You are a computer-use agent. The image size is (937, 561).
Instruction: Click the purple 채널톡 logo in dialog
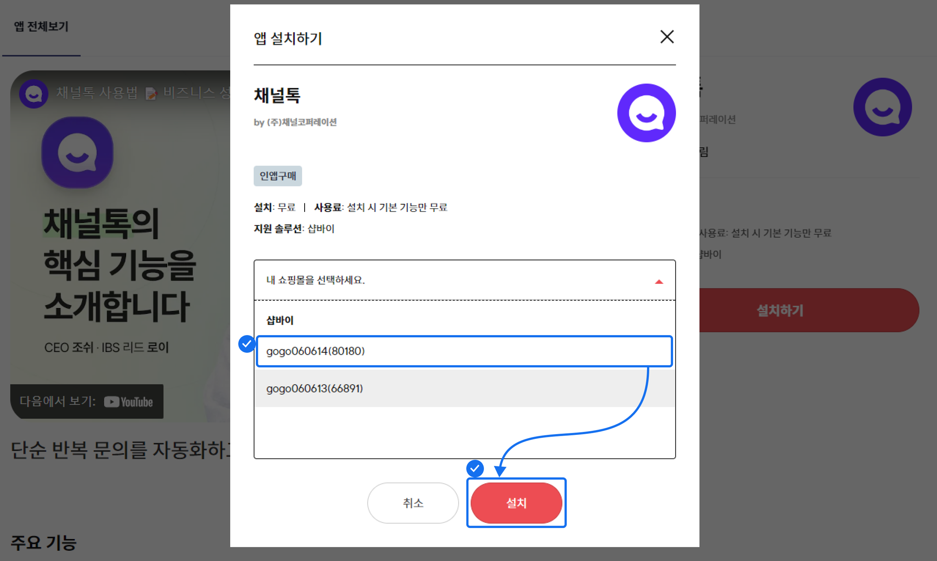(x=646, y=113)
